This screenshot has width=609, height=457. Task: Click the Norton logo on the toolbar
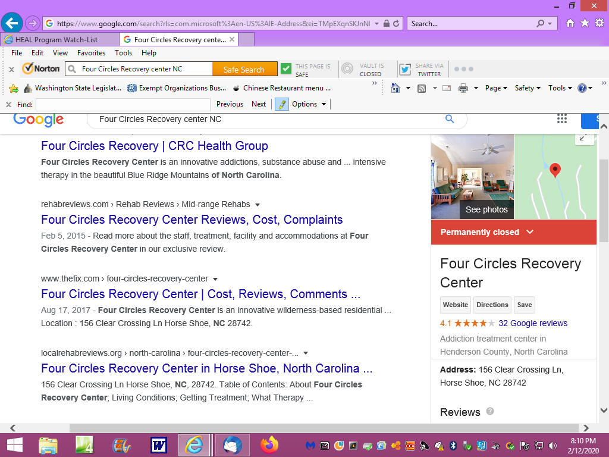point(41,69)
